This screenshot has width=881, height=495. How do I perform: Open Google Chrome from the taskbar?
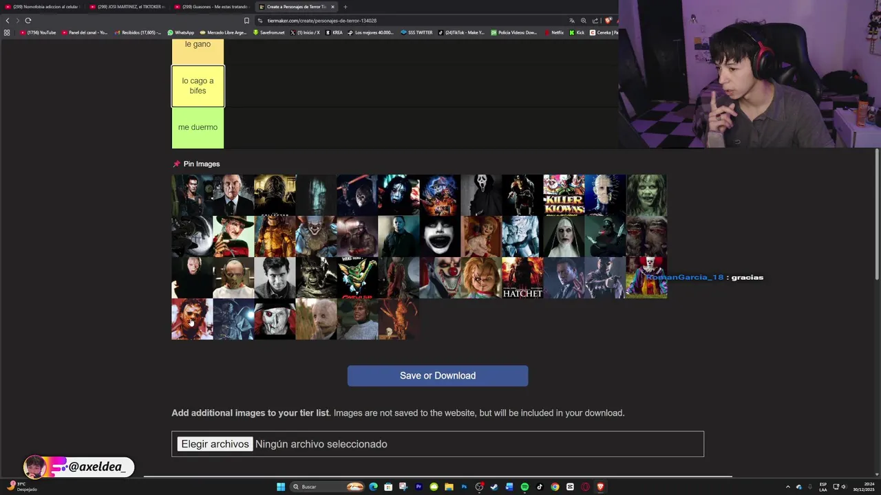555,487
